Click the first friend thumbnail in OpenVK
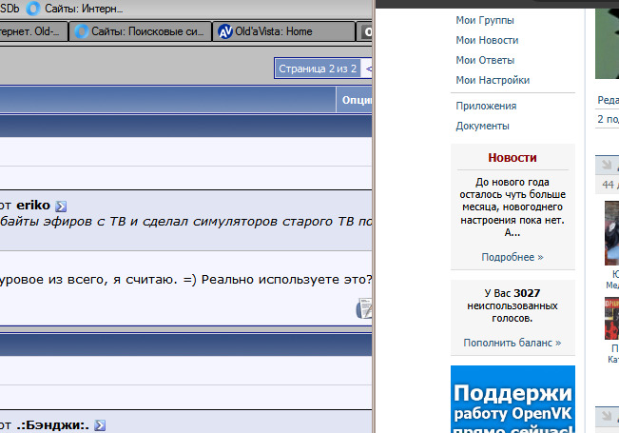 [x=612, y=233]
